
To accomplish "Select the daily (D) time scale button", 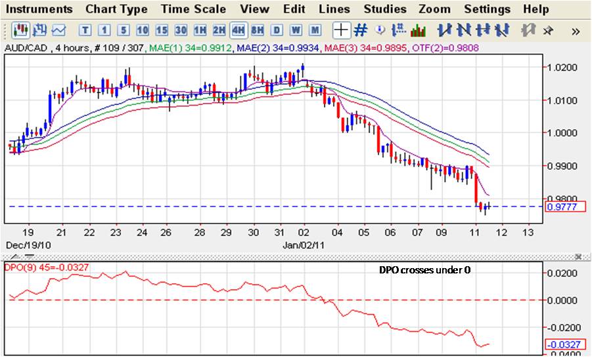I will pos(277,30).
